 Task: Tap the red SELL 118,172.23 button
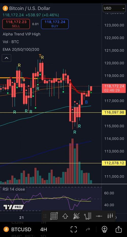tap(16, 24)
